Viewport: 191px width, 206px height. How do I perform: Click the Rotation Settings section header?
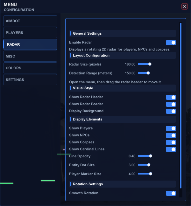tap(123, 184)
